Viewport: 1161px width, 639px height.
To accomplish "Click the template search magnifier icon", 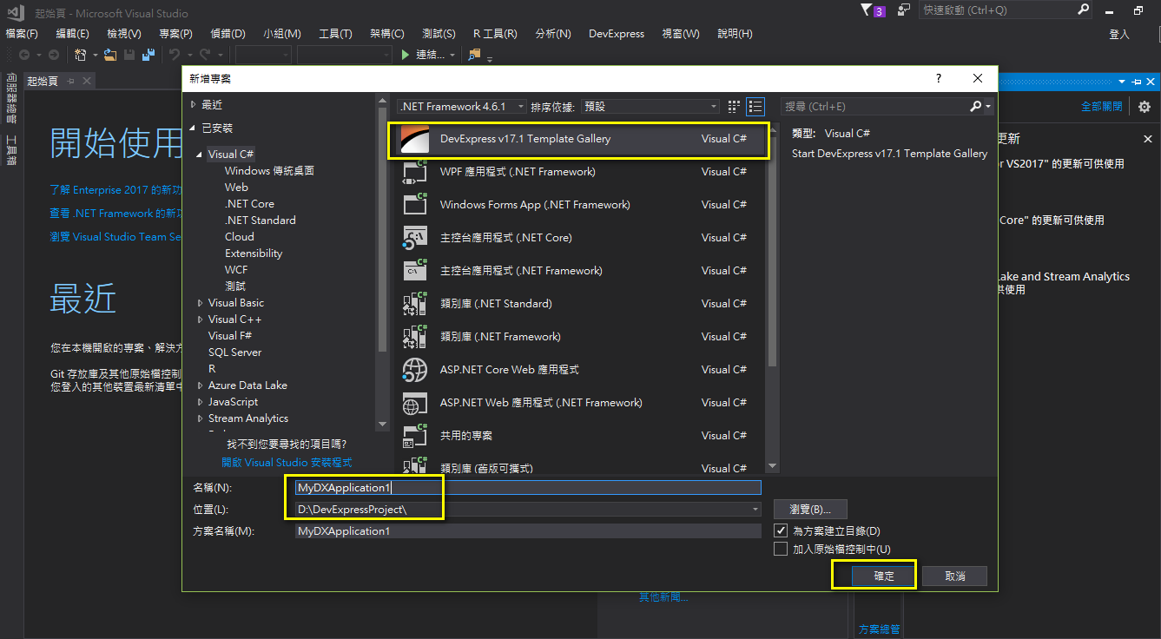I will coord(975,106).
